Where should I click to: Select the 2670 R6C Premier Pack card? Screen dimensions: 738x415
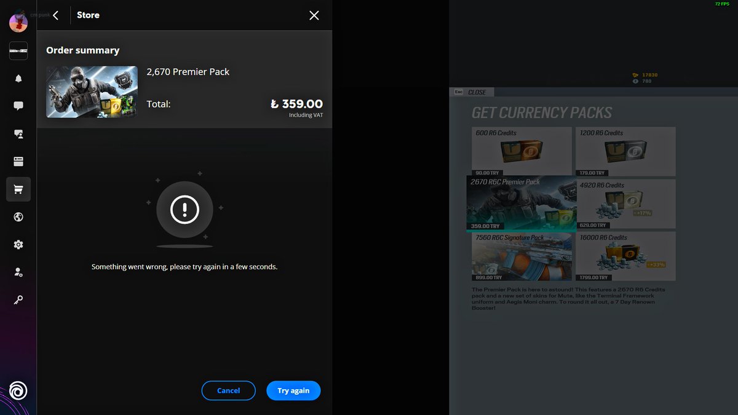[522, 203]
